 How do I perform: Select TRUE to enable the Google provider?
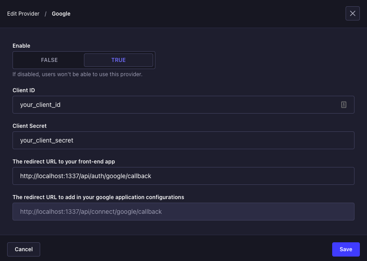(x=118, y=60)
